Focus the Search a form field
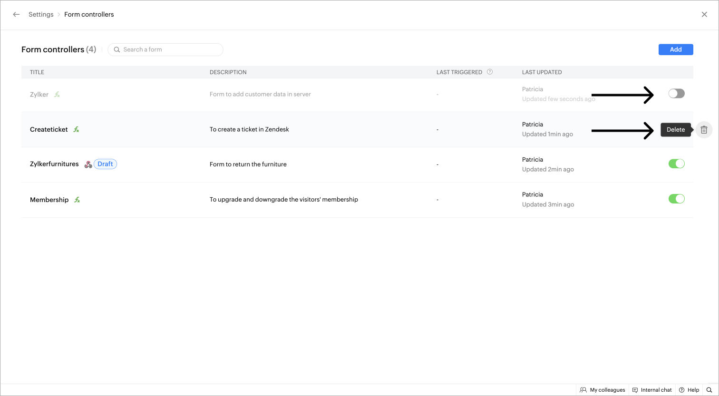Viewport: 719px width, 396px height. (169, 49)
